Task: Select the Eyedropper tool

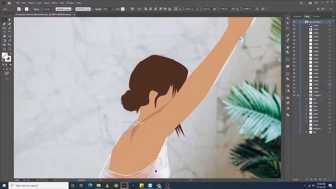Action: (x=9, y=40)
